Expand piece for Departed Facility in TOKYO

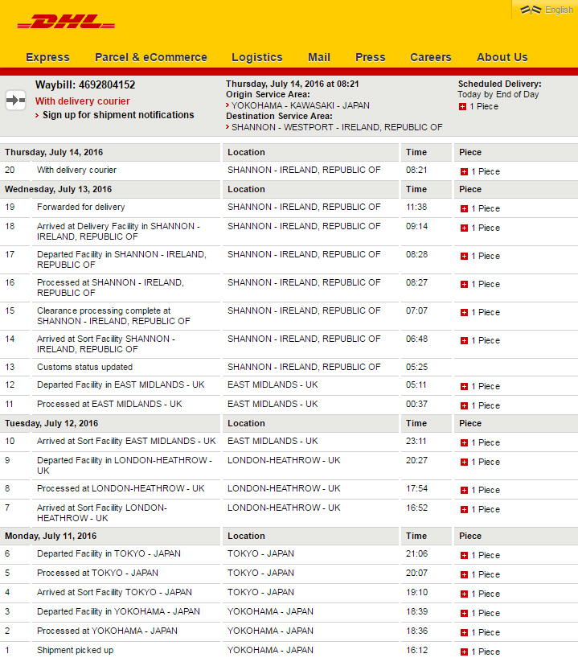(x=464, y=556)
